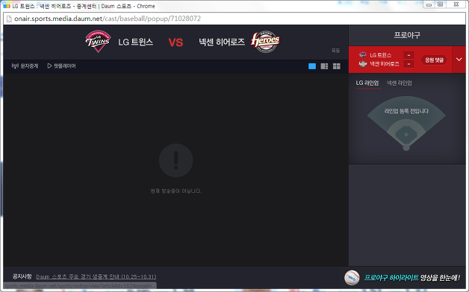469x292 pixels.
Task: Click the LG 트윈스 team name heading
Action: click(135, 42)
